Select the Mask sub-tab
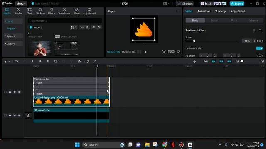The width and height of the screenshot is (266, 149). [x=234, y=20]
